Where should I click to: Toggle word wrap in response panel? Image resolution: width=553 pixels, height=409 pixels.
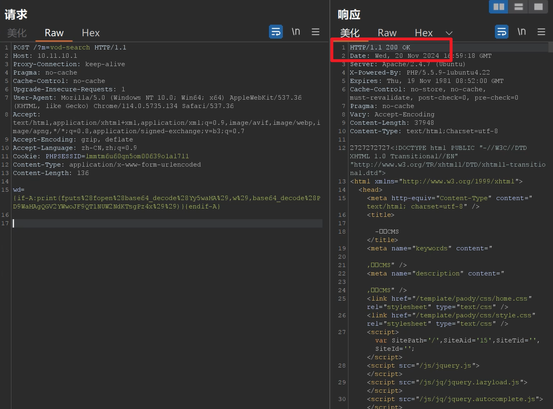coord(502,32)
